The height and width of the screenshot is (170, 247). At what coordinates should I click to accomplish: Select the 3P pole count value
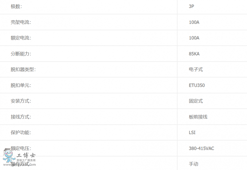191,6
